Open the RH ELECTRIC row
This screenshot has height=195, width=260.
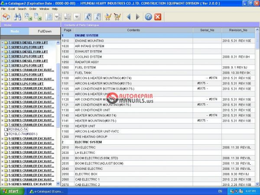coord(158,147)
